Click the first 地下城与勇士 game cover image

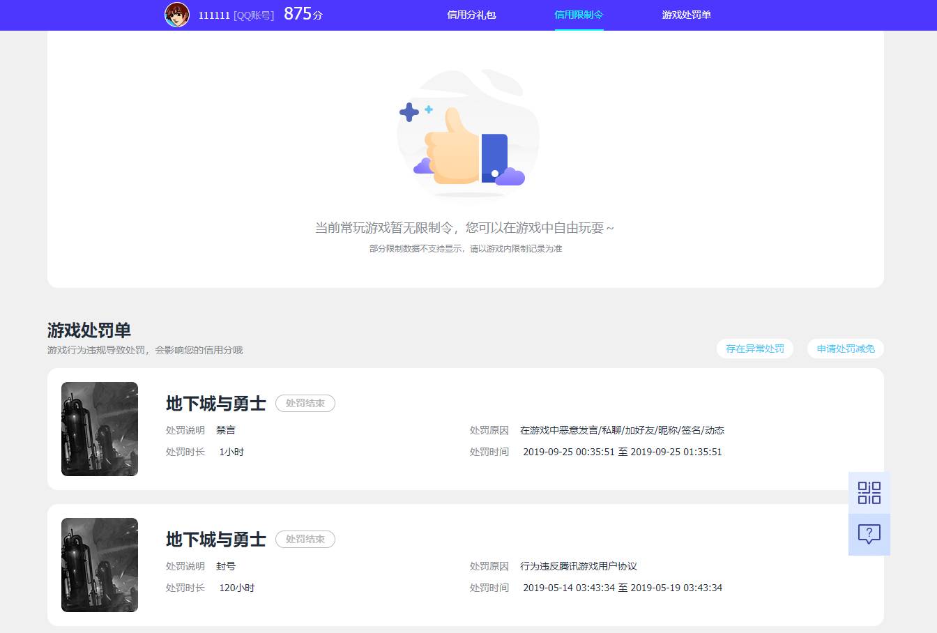[99, 429]
